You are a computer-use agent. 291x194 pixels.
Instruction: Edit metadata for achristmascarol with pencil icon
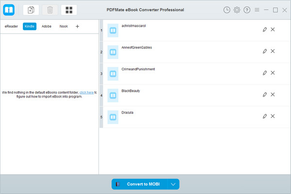point(264,30)
